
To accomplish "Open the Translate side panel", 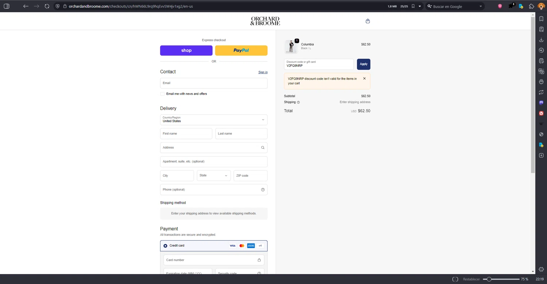I will pos(541,72).
